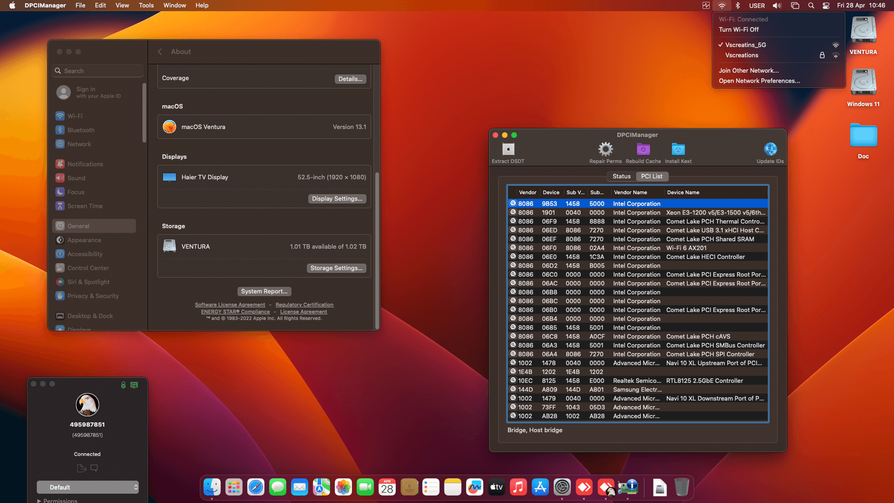Open Windows 11 drive on desktop
894x503 pixels.
click(863, 88)
